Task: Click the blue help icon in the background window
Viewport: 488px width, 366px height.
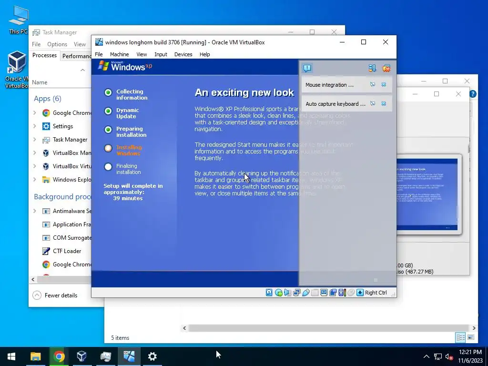Action: click(473, 94)
